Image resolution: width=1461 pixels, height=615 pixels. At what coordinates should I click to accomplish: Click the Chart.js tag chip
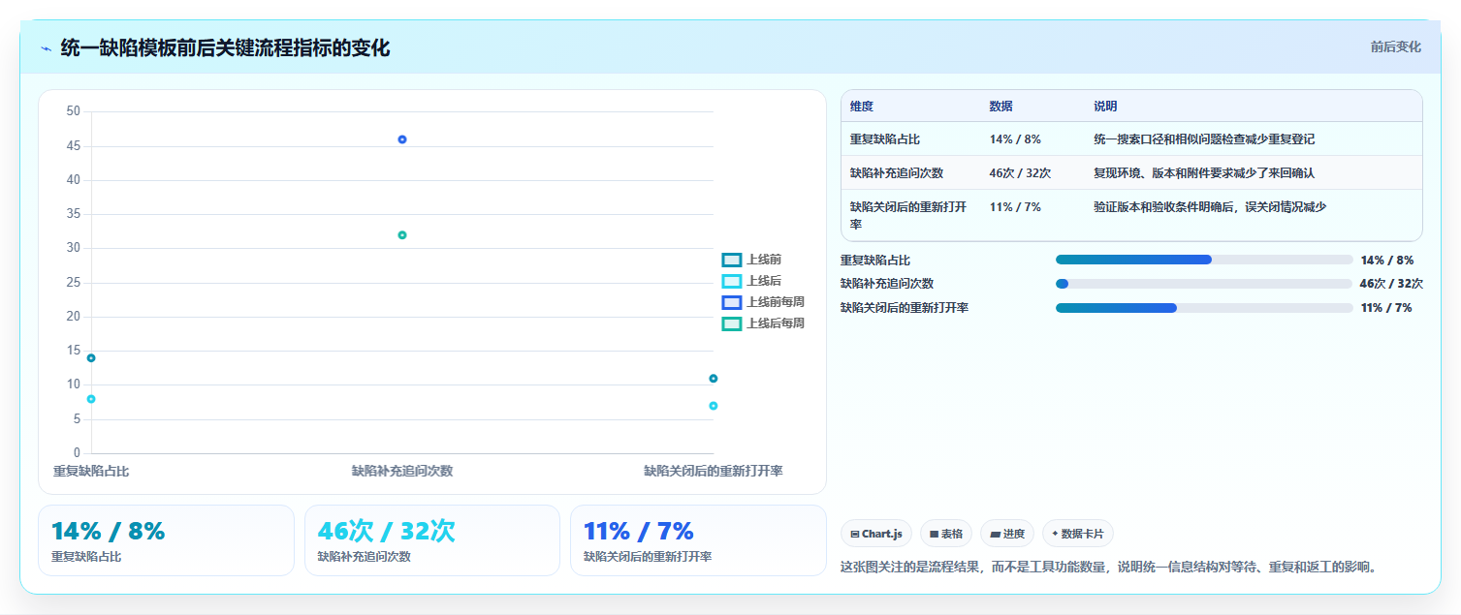pyautogui.click(x=875, y=534)
